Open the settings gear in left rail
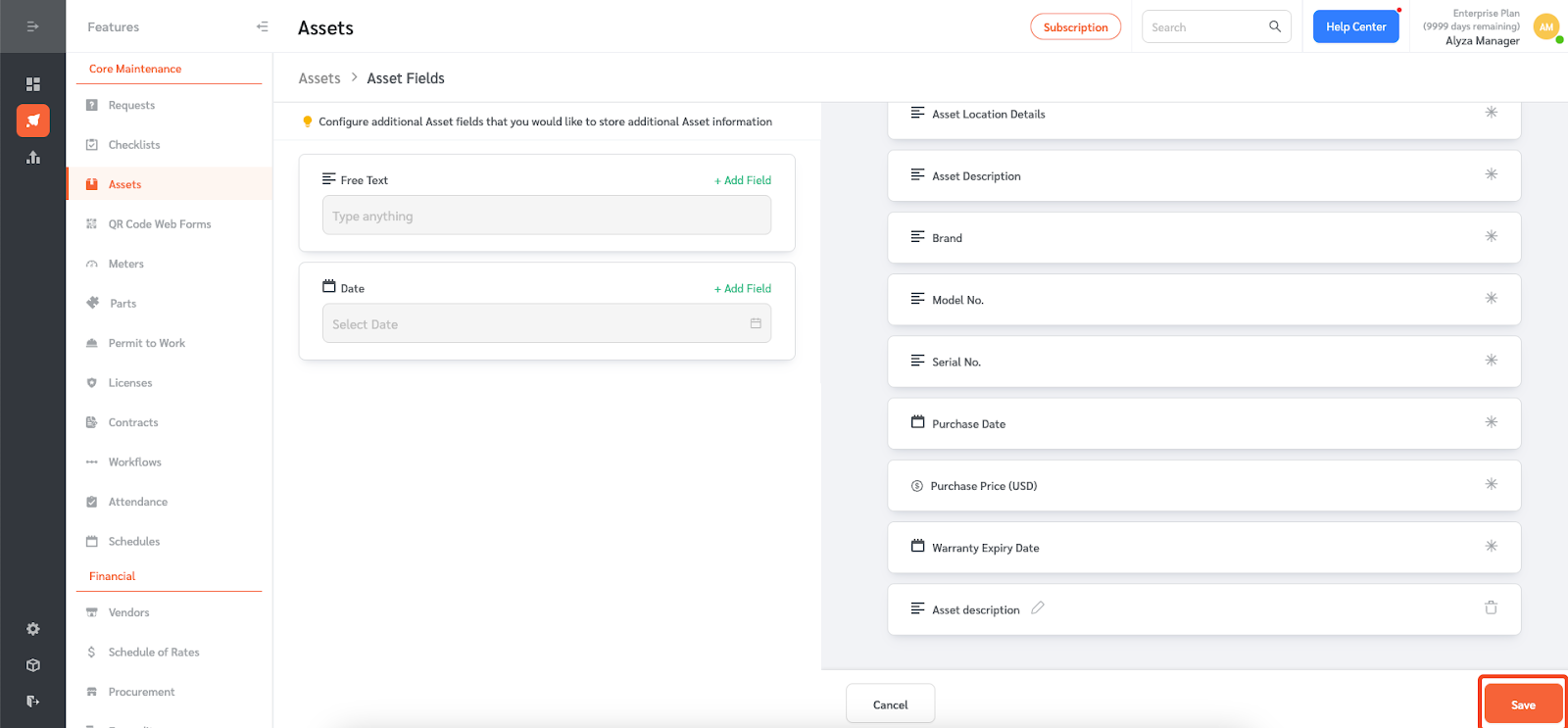Image resolution: width=1568 pixels, height=728 pixels. pyautogui.click(x=33, y=629)
